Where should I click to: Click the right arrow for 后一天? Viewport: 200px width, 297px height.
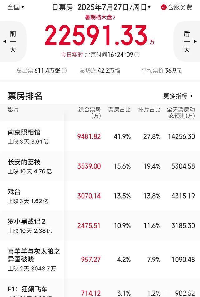click(x=195, y=41)
